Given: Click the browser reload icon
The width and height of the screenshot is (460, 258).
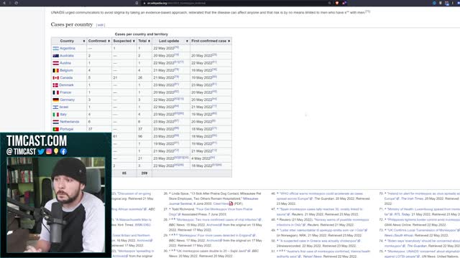Looking at the screenshot, I should 16,3.
